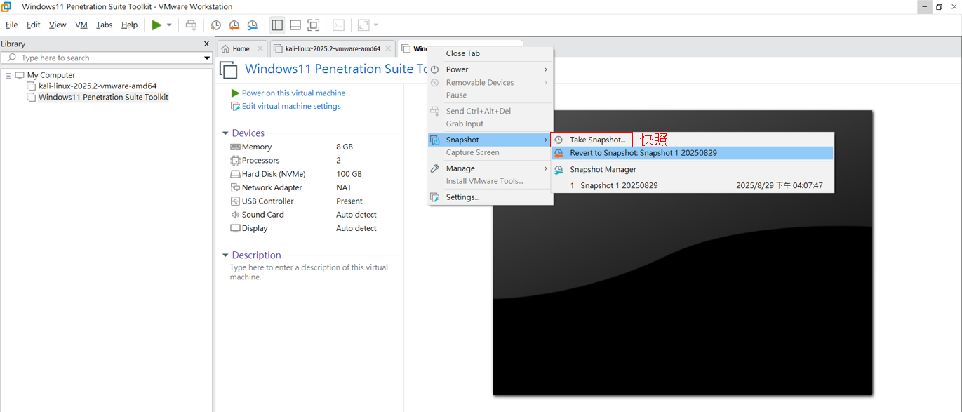Collapse the Devices section
The width and height of the screenshot is (962, 412).
(225, 133)
